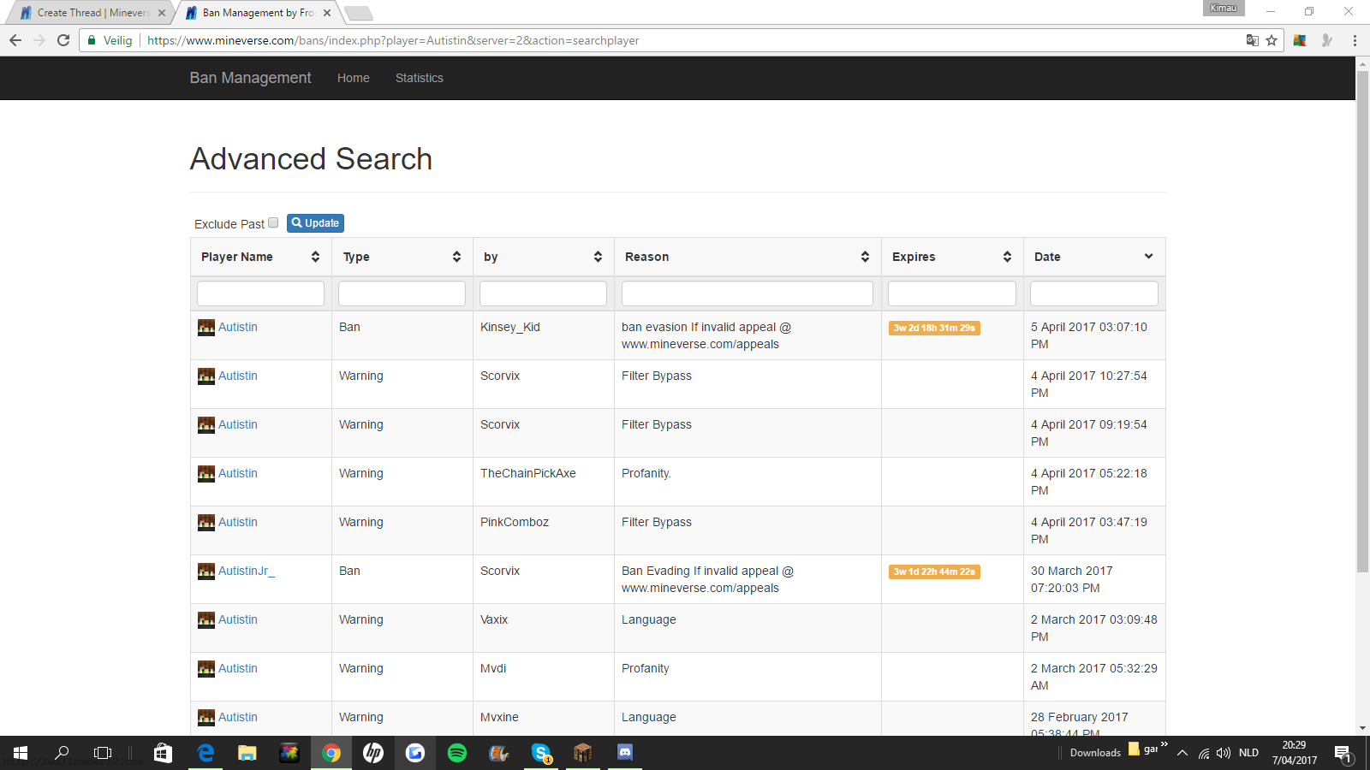Click the browser address bar URL
The height and width of the screenshot is (770, 1370).
tap(393, 40)
